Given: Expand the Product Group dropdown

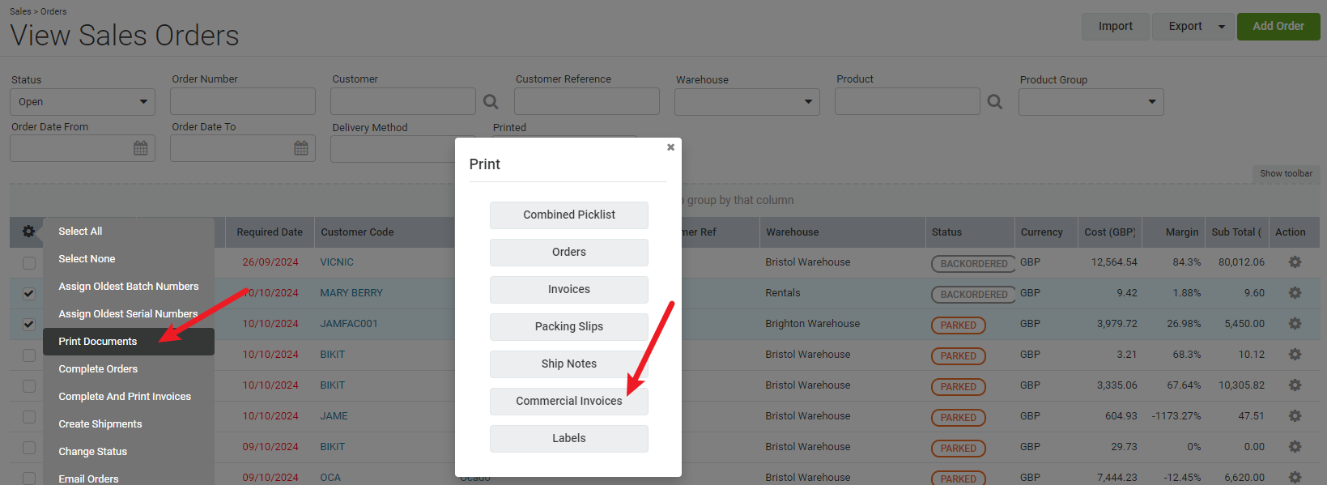Looking at the screenshot, I should 1091,102.
